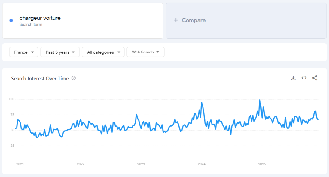Expand the All categories selector

103,52
